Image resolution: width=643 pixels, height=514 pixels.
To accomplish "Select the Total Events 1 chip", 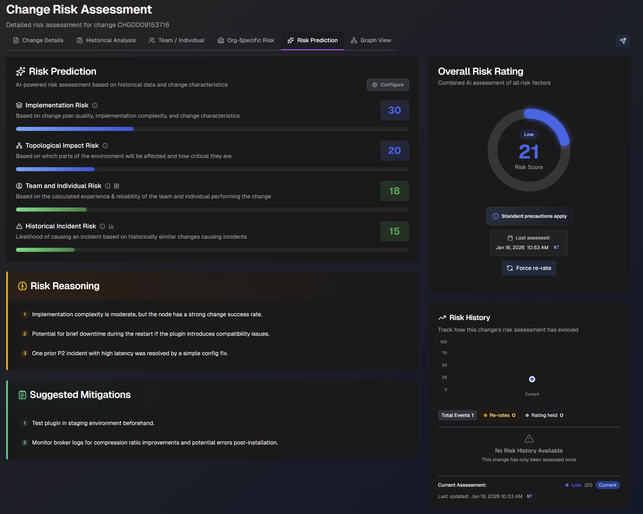I will click(457, 415).
